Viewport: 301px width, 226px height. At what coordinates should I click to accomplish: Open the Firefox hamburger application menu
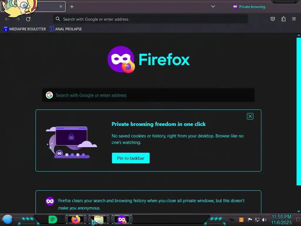click(x=294, y=19)
